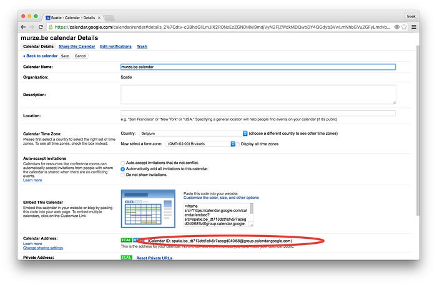The image size is (437, 285).
Task: Tick the Display all time zones checkbox
Action: (x=238, y=144)
